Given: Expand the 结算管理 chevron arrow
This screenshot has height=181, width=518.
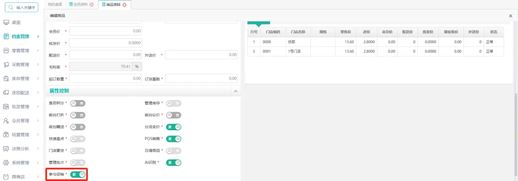Looking at the screenshot, I should [38, 135].
